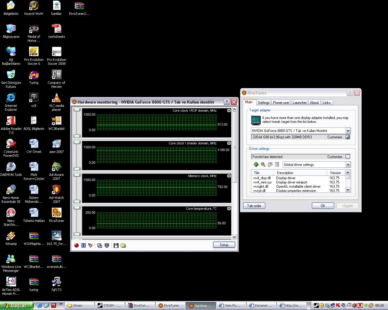Launch Internet Explorer from the quick launch bar
Viewport: 388px width, 310px height.
click(39, 305)
